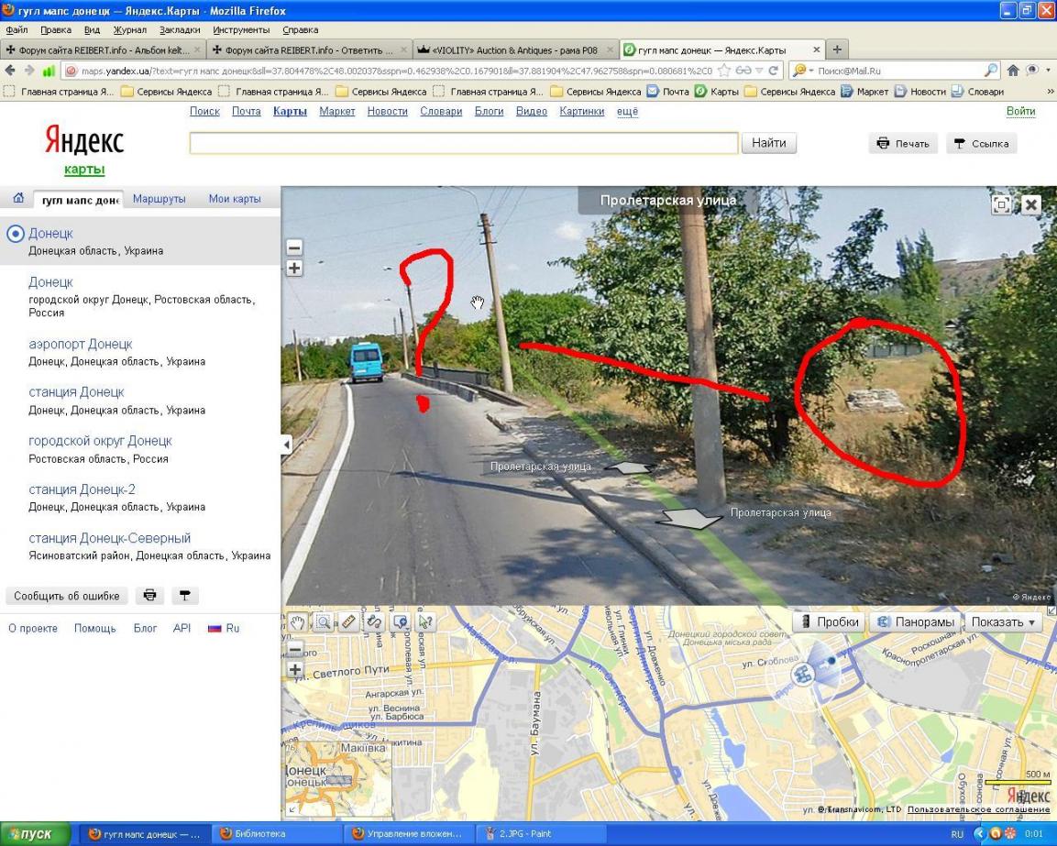
Task: Click the Найти search button
Action: pyautogui.click(x=768, y=143)
